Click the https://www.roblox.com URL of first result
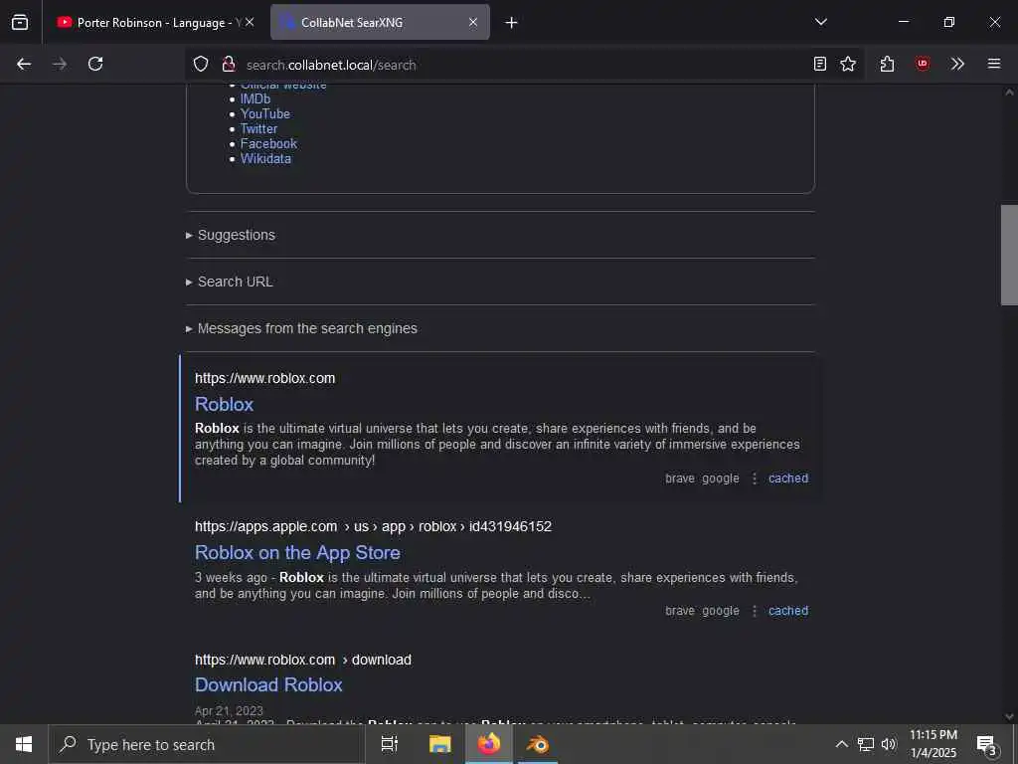 click(264, 378)
